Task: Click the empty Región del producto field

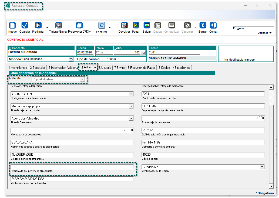Action: (x=72, y=167)
